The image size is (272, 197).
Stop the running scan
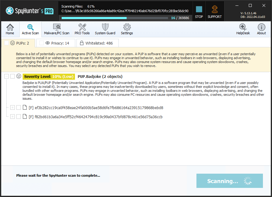[199, 11]
